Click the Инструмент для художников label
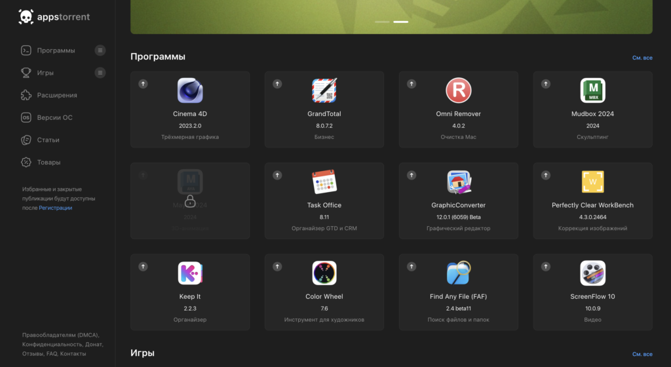The width and height of the screenshot is (671, 367). click(x=324, y=320)
